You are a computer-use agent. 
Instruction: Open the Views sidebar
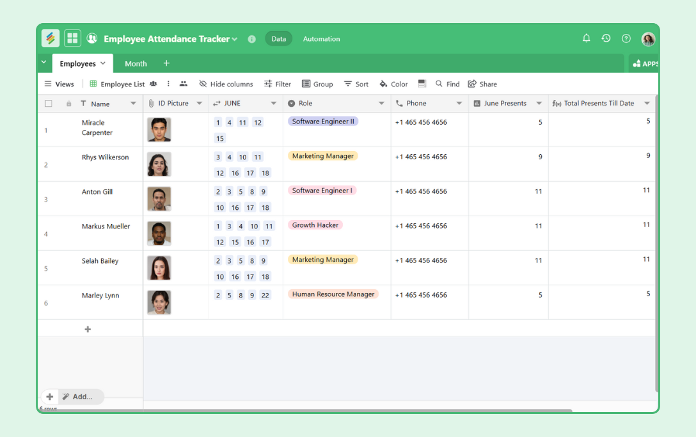tap(59, 84)
